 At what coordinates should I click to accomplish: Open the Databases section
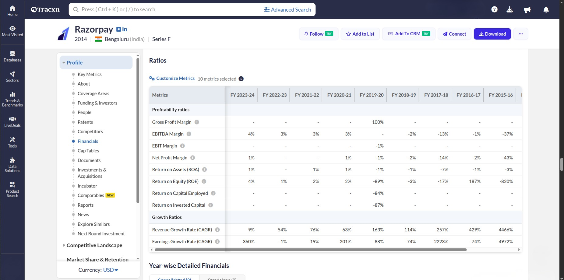point(12,56)
